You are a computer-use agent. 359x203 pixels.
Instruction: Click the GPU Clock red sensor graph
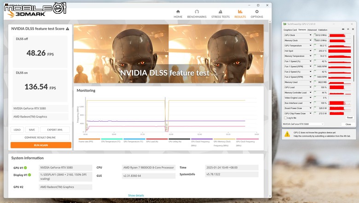pyautogui.click(x=340, y=35)
